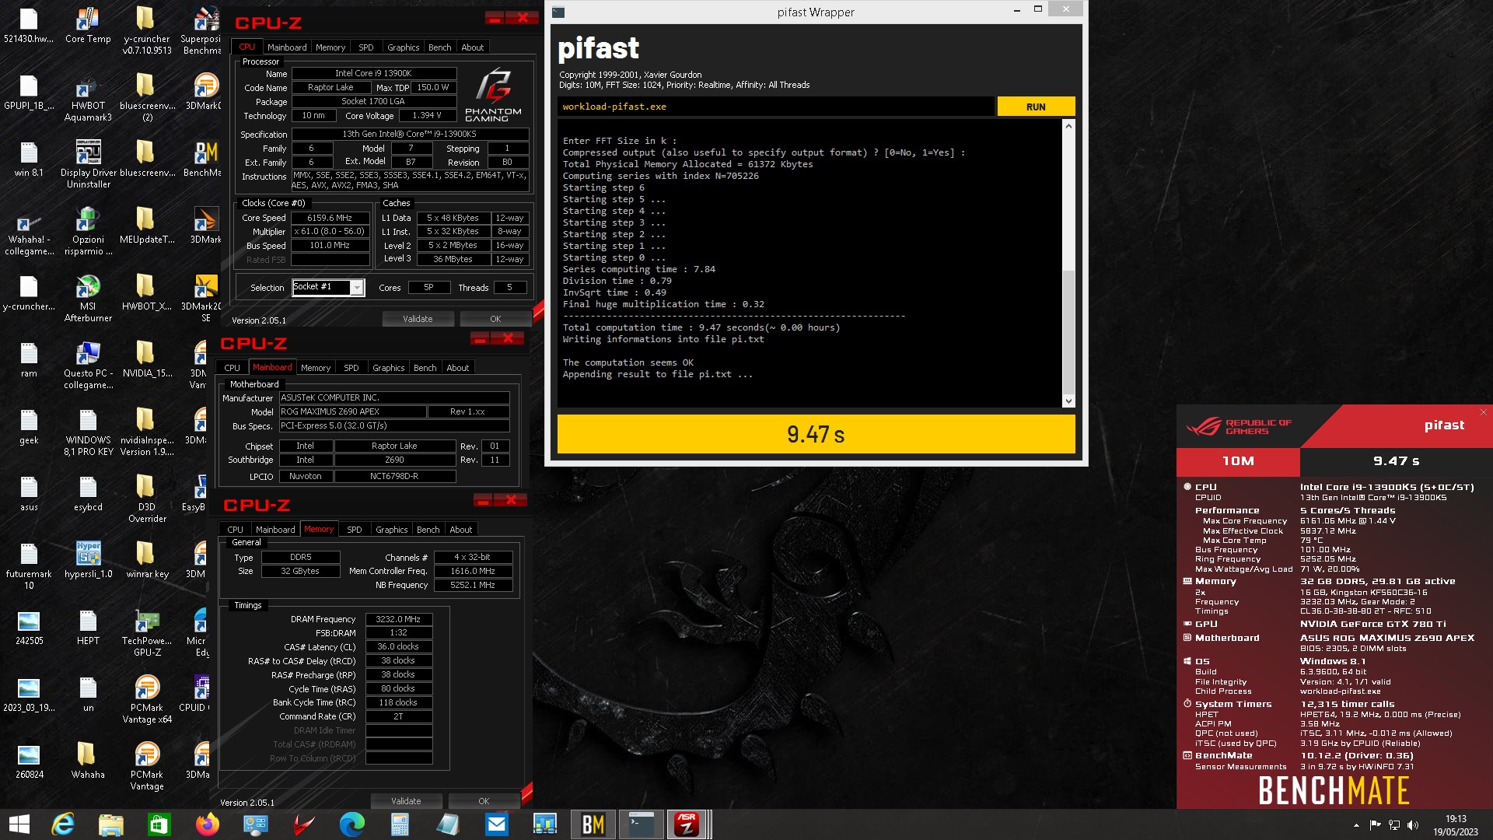Open About tab in bottom CPU-Z window
This screenshot has width=1493, height=840.
460,530
